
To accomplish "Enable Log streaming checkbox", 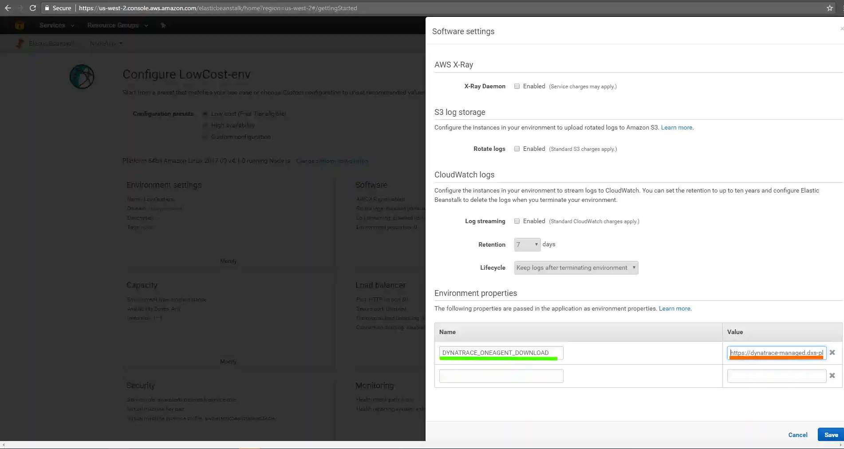I will click(x=517, y=221).
